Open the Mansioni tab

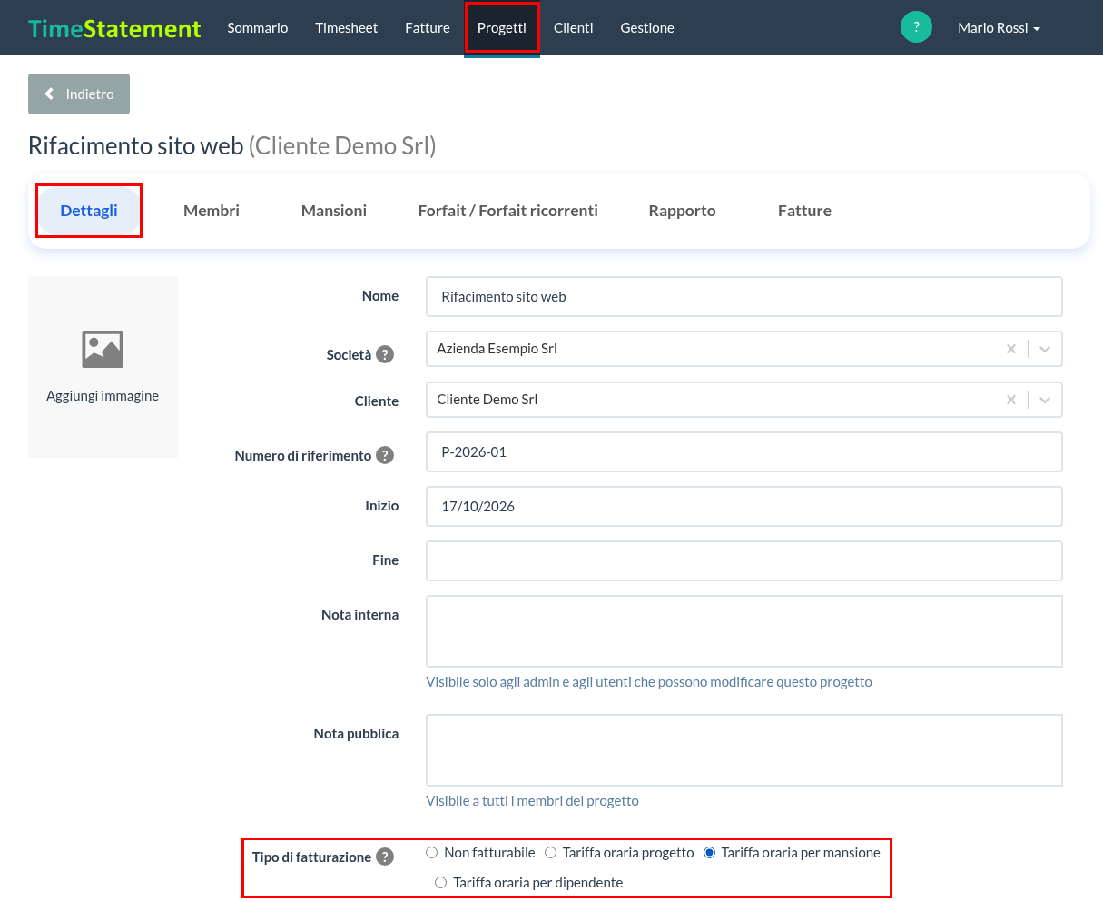[334, 211]
